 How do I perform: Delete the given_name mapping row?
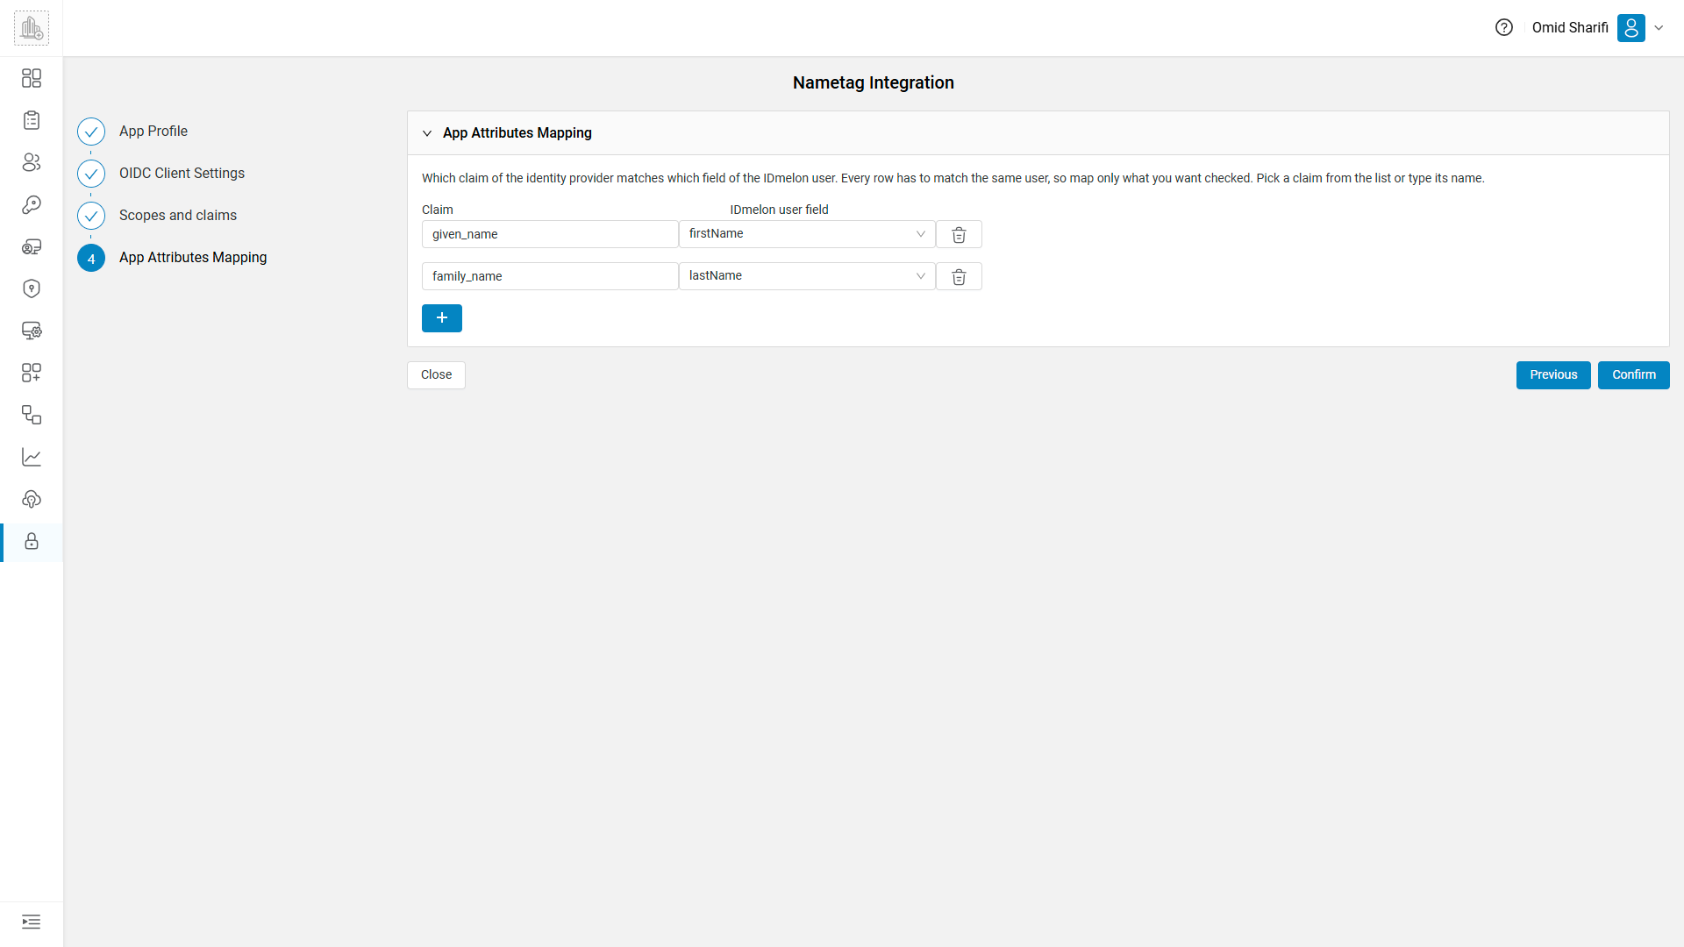959,234
